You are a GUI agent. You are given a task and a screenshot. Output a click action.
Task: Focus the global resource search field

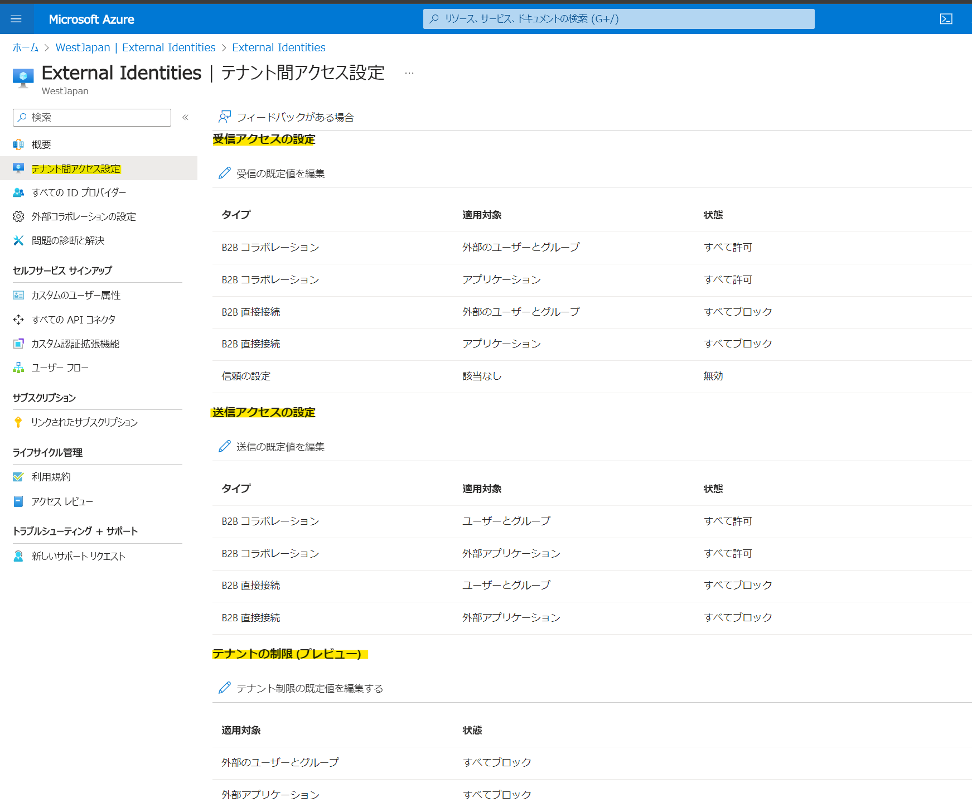(619, 19)
